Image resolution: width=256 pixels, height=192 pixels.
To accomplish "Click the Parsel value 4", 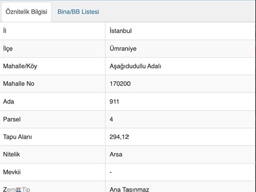I will click(111, 119).
